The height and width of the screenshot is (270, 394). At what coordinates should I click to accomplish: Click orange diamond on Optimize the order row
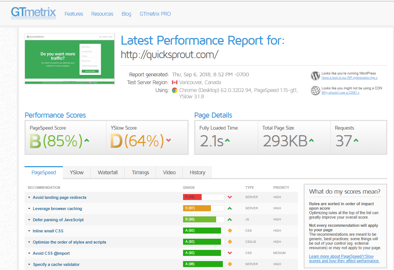230,242
